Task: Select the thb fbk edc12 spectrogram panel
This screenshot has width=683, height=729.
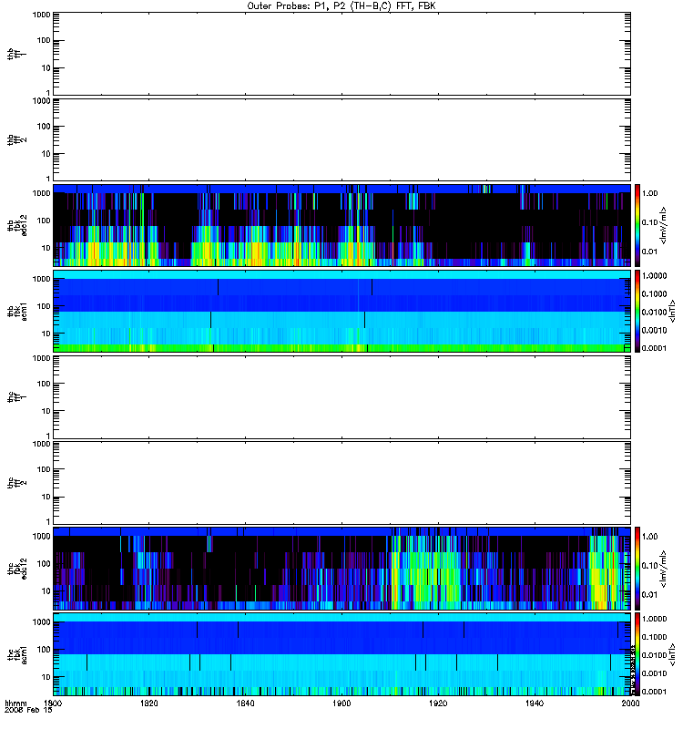Action: click(x=342, y=225)
